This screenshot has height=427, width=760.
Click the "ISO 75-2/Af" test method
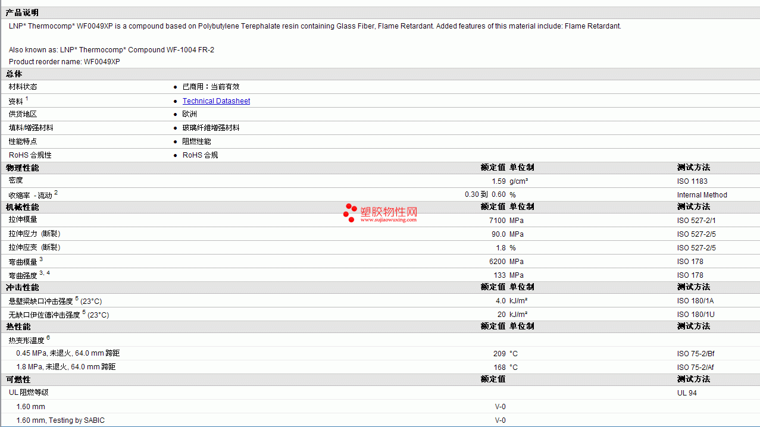pos(696,368)
